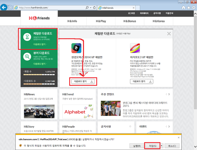The height and width of the screenshot is (150, 197).
Task: Open the 공지사항 top link
Action: 157,13
